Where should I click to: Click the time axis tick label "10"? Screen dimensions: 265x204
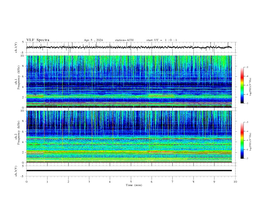[x=235, y=182]
